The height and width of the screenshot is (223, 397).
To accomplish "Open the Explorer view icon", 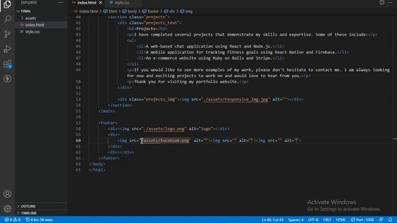I will pyautogui.click(x=7, y=4).
